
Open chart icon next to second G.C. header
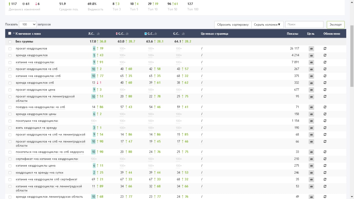pos(156,34)
